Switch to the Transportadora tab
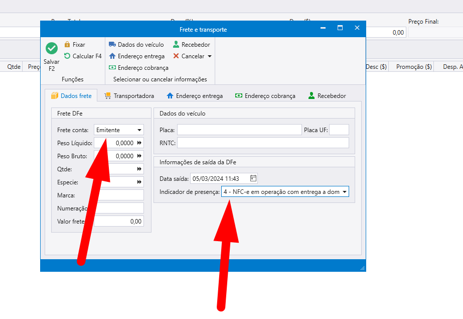 pyautogui.click(x=129, y=95)
